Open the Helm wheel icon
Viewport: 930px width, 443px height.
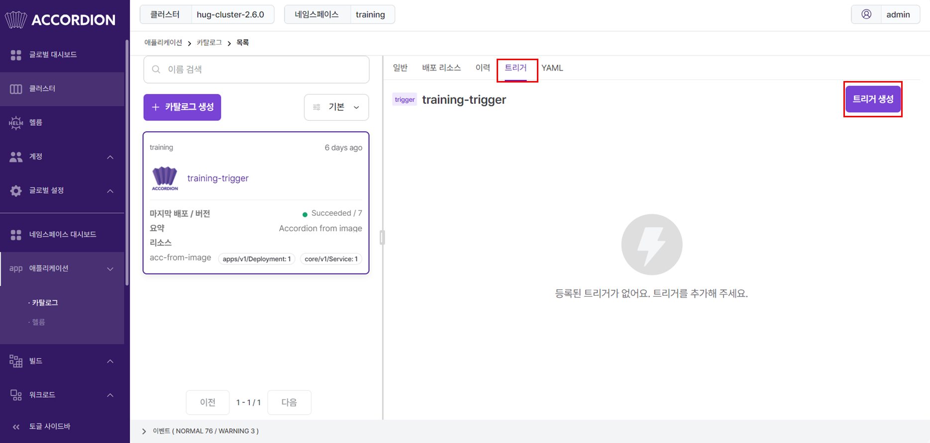coord(16,123)
